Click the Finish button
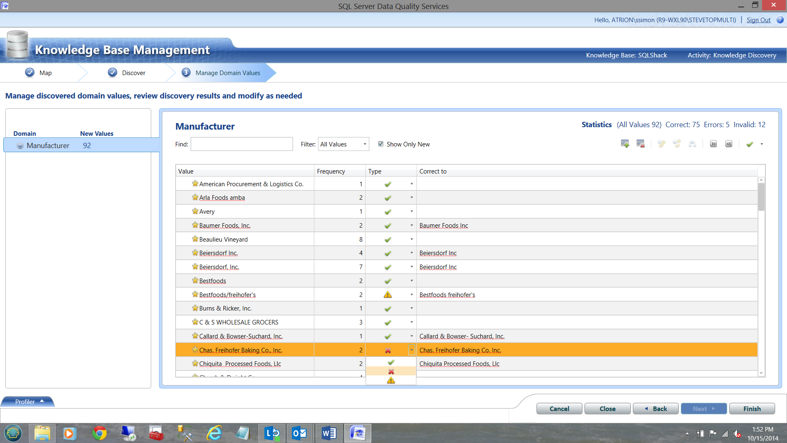This screenshot has width=787, height=443. coord(752,409)
